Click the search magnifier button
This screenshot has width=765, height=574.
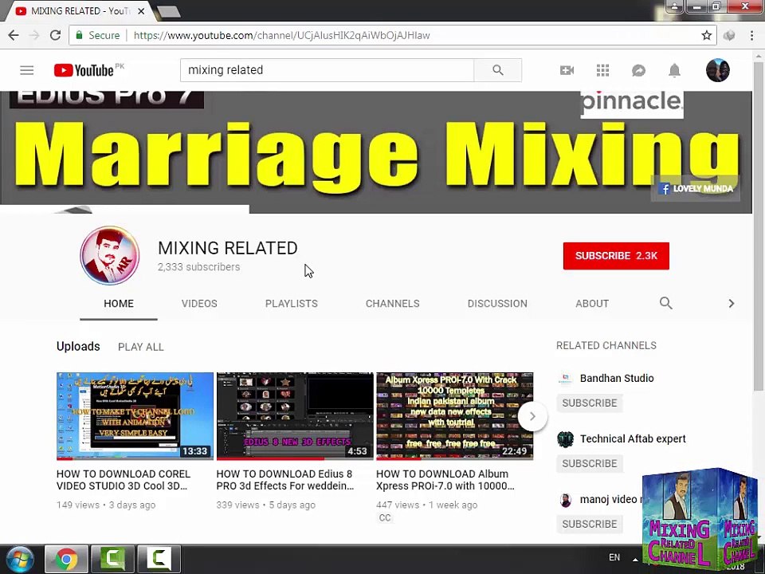[x=497, y=70]
